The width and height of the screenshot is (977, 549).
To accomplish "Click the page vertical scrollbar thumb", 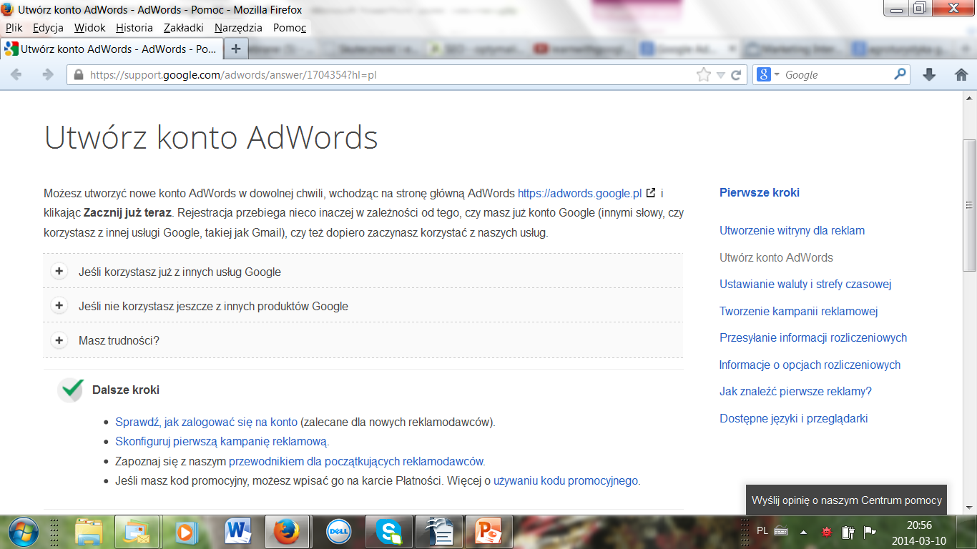I will [x=970, y=205].
